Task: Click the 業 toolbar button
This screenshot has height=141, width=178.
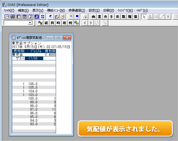Action: tap(99, 17)
